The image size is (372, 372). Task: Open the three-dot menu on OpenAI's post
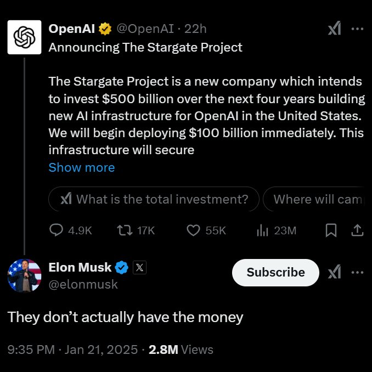(357, 29)
